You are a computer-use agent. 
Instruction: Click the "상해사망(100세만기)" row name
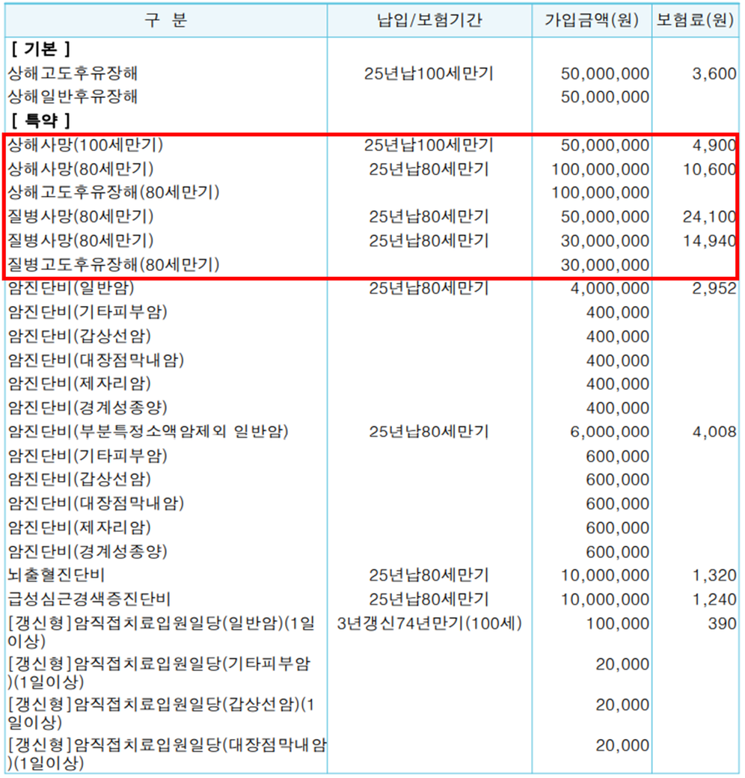[x=85, y=145]
